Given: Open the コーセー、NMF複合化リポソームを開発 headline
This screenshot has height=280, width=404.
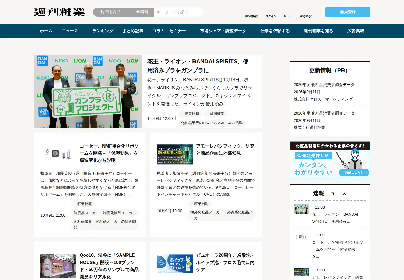Looking at the screenshot, I should [x=109, y=153].
